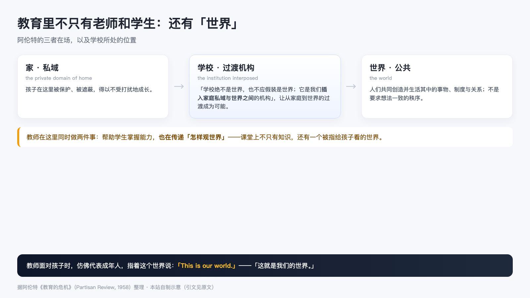Click the text "the private domain of home"
Image resolution: width=530 pixels, height=298 pixels.
[x=59, y=78]
